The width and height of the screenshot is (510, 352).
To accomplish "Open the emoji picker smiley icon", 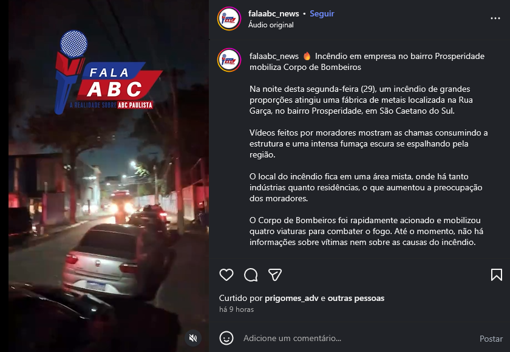I will (226, 338).
